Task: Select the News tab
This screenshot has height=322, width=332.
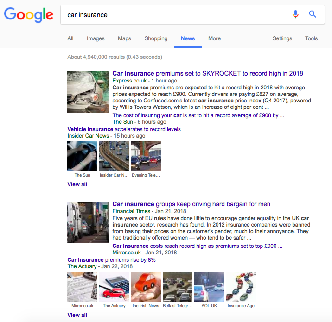Action: click(x=188, y=38)
